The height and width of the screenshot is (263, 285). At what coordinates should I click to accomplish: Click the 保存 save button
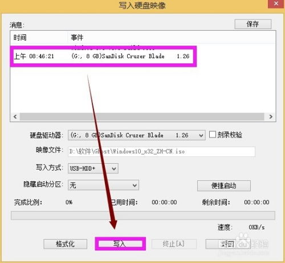253,24
